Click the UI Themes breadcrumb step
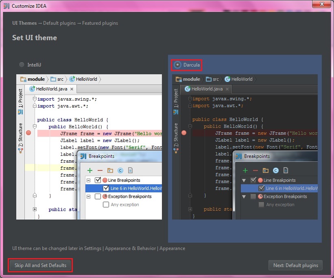334x278 pixels. (24, 23)
